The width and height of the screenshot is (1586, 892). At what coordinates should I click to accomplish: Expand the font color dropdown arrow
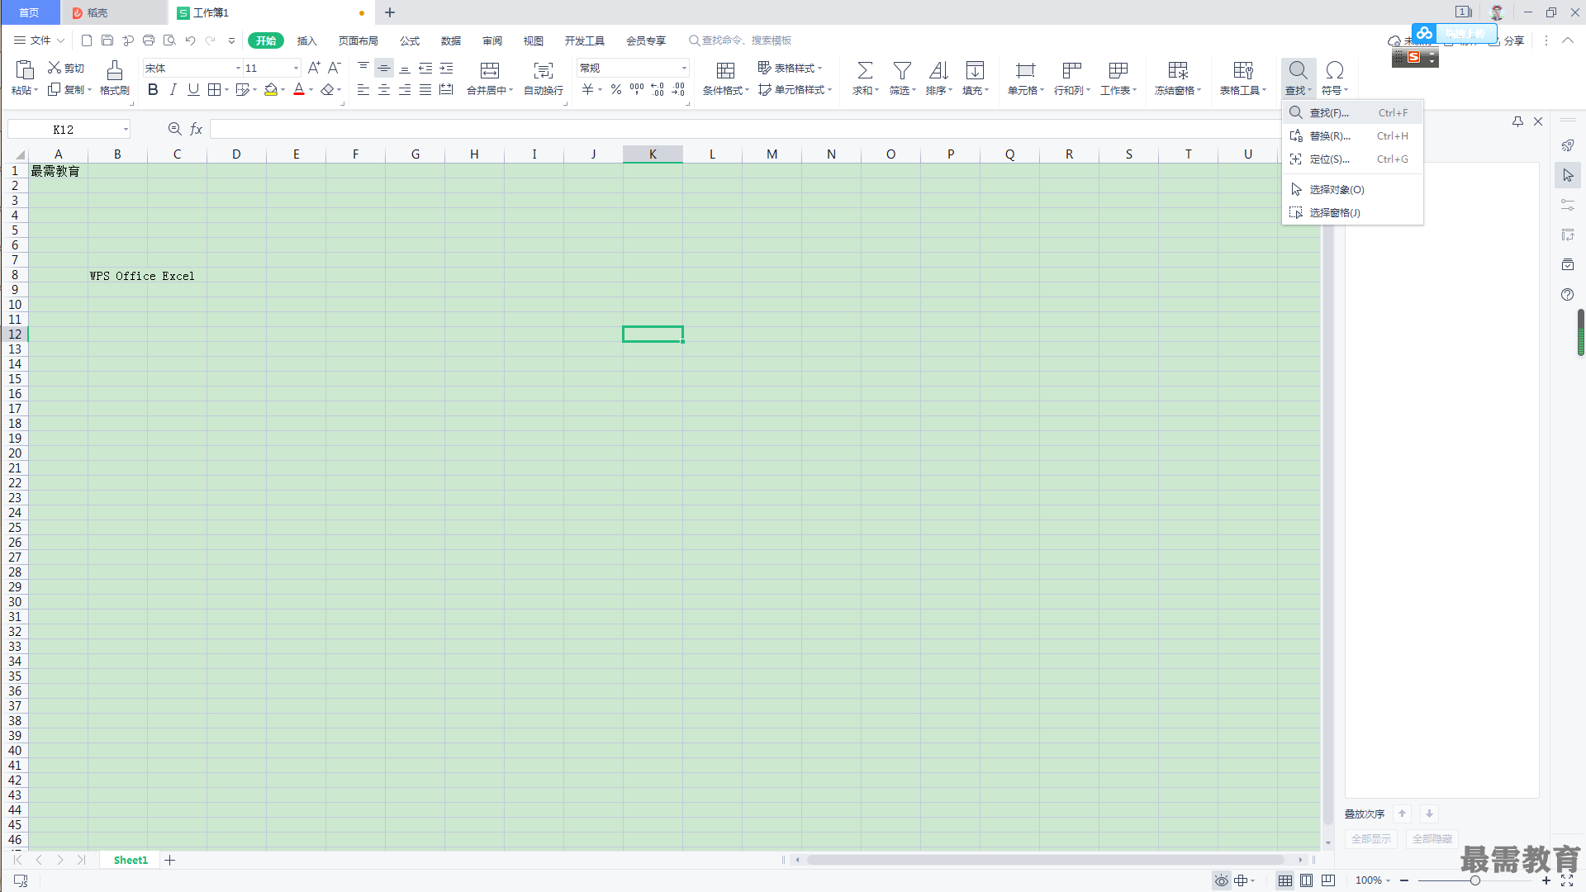coord(311,90)
